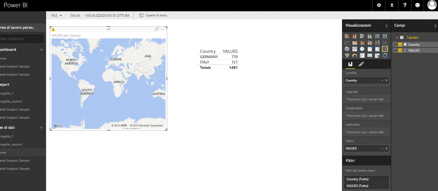Select the pie chart visualization
438x191 pixels.
point(347,49)
